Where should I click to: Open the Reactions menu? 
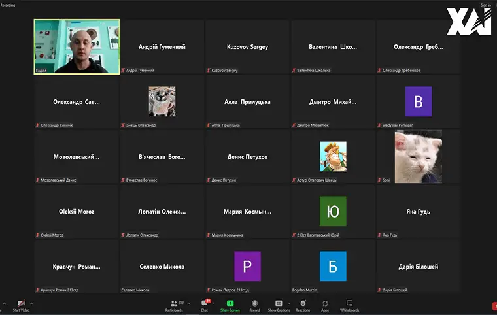(302, 305)
